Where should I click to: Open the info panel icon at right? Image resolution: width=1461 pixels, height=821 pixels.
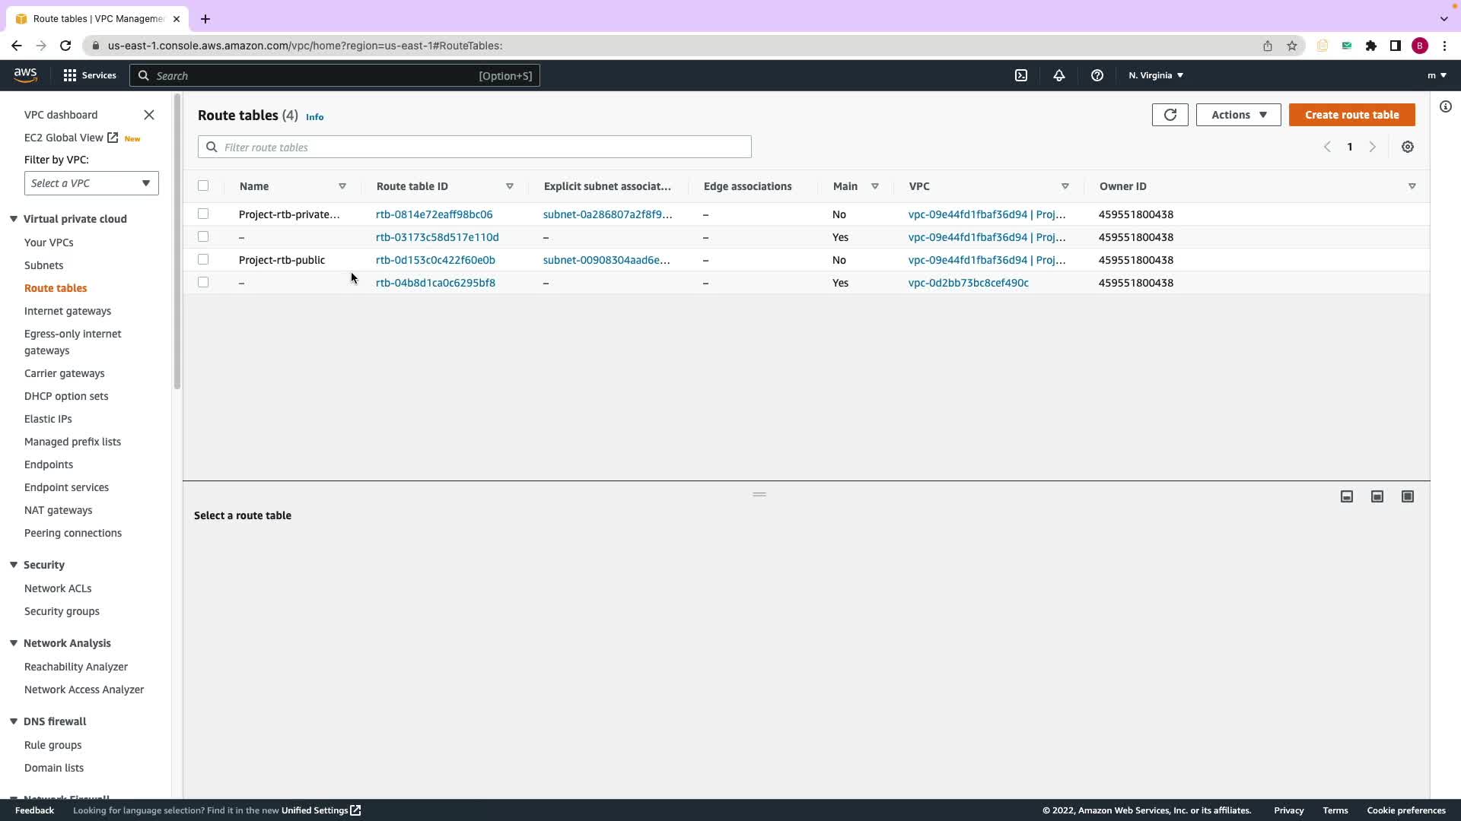[x=1445, y=106]
